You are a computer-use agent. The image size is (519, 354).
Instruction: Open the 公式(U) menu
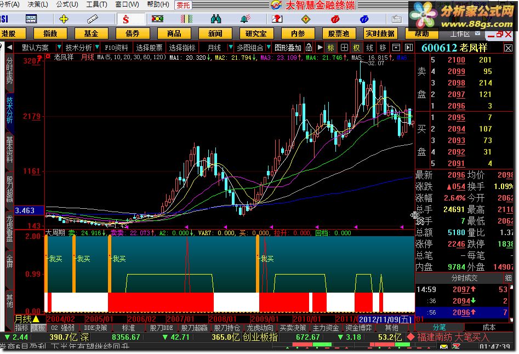click(x=66, y=4)
